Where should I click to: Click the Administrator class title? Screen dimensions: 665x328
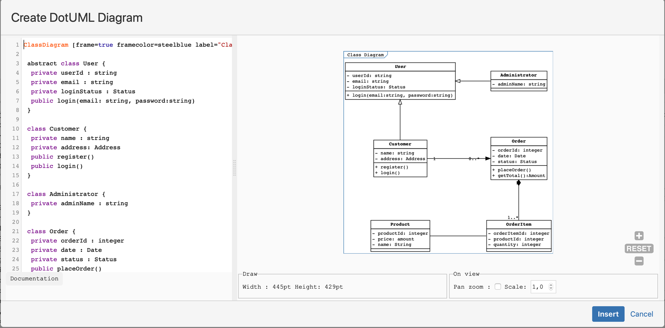pos(518,75)
